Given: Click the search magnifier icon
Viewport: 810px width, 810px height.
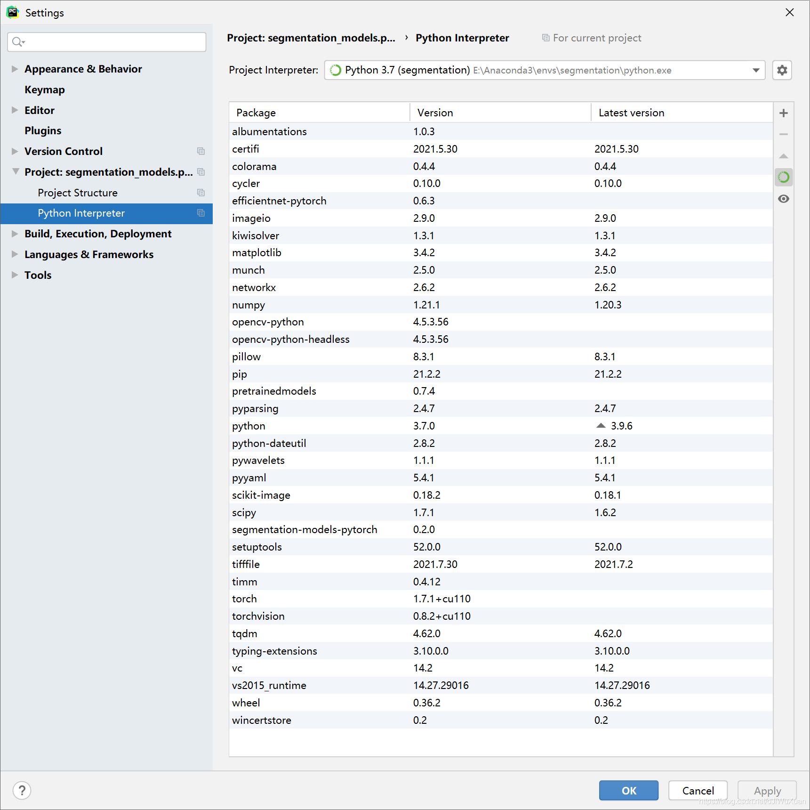Looking at the screenshot, I should point(18,42).
